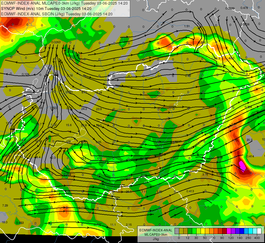265x243 pixels.
Task: Click the legend label MLCAPE0-3km
Action: tap(156, 235)
